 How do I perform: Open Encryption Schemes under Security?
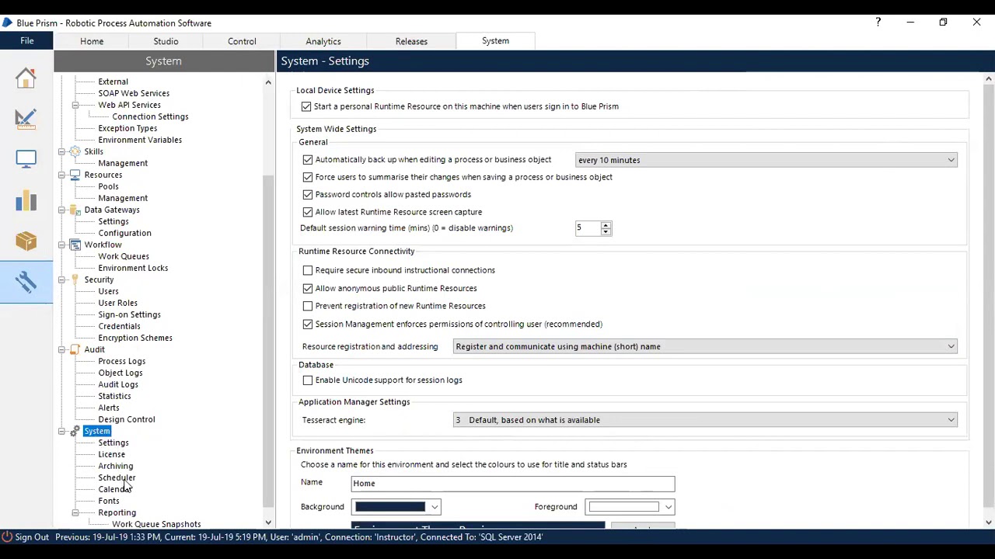tap(135, 338)
